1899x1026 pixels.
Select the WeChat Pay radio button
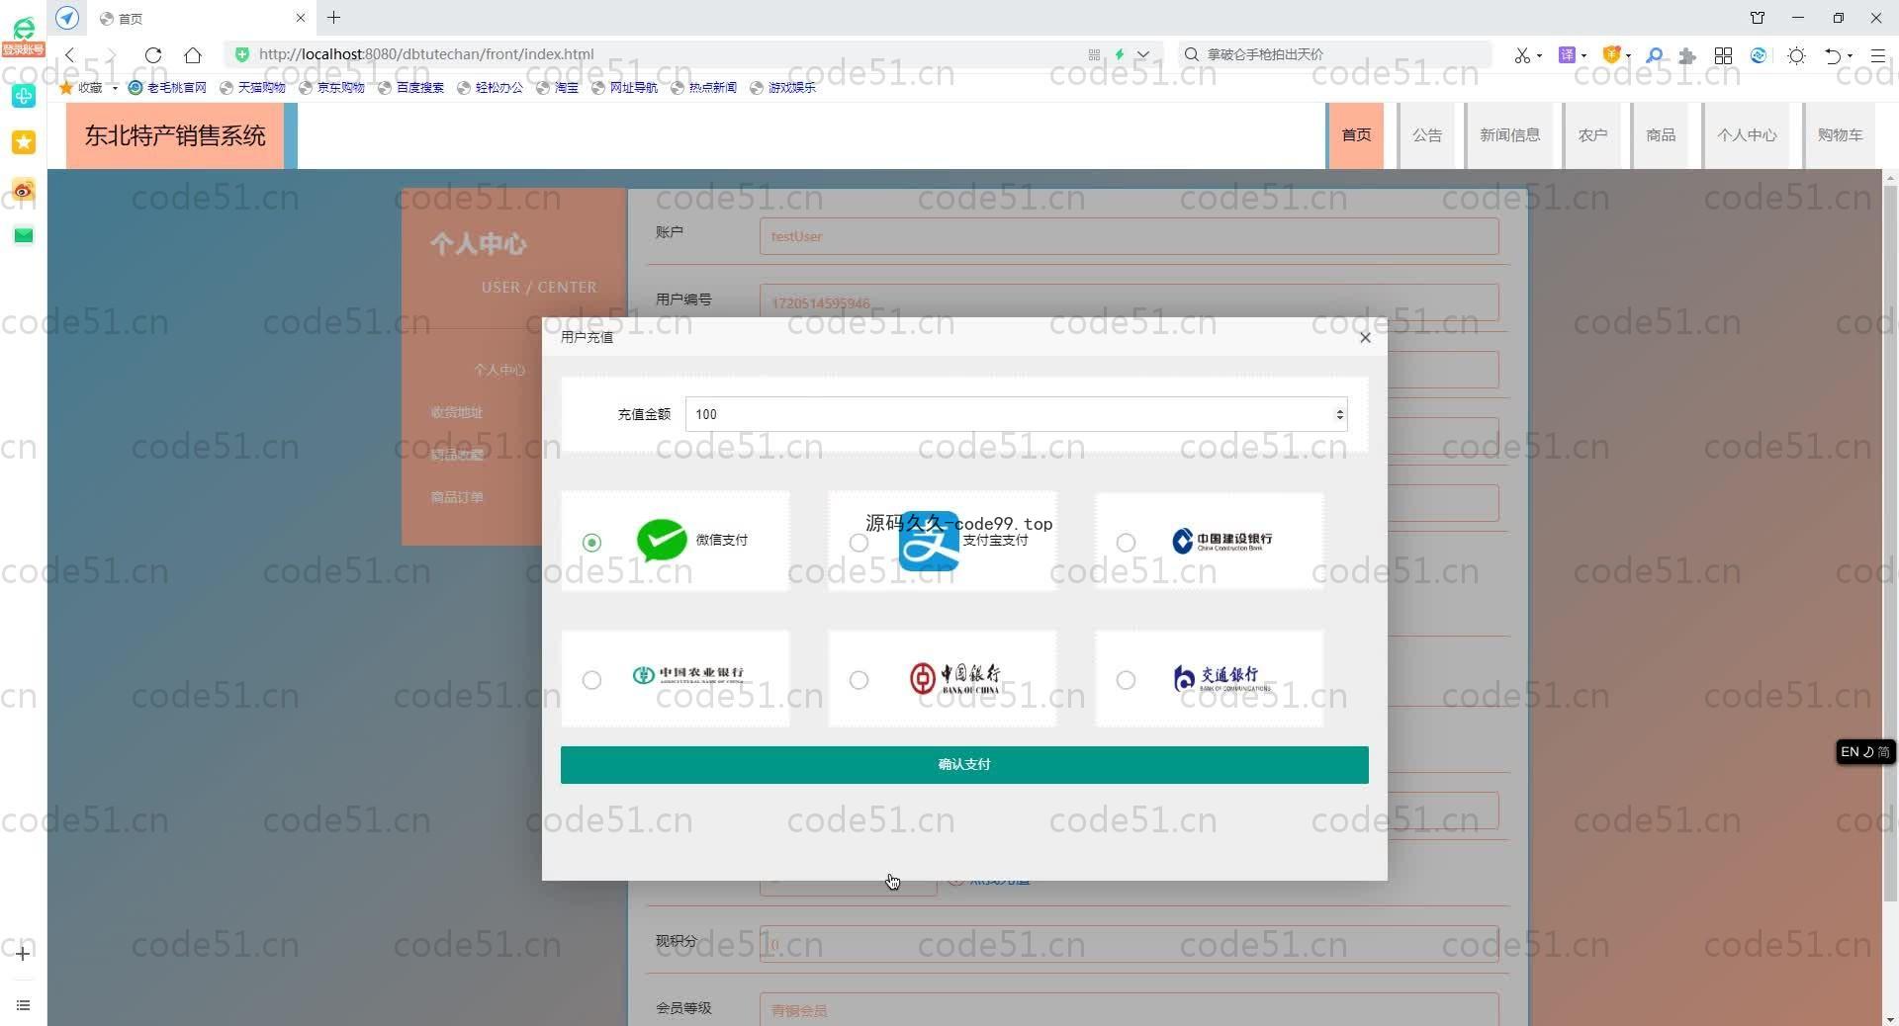coord(591,542)
